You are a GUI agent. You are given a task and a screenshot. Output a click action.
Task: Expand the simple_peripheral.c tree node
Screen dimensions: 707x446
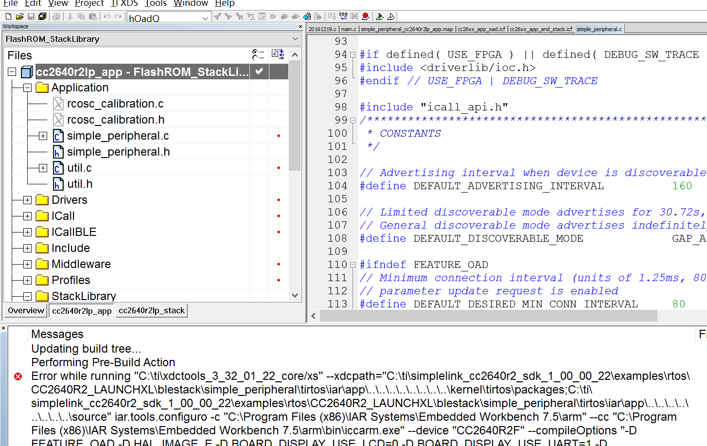pos(43,136)
